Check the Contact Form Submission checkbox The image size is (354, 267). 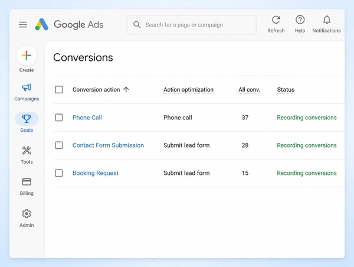[59, 145]
